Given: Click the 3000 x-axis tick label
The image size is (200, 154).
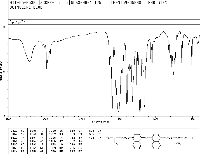Looking at the screenshot, I should [x=45, y=119].
